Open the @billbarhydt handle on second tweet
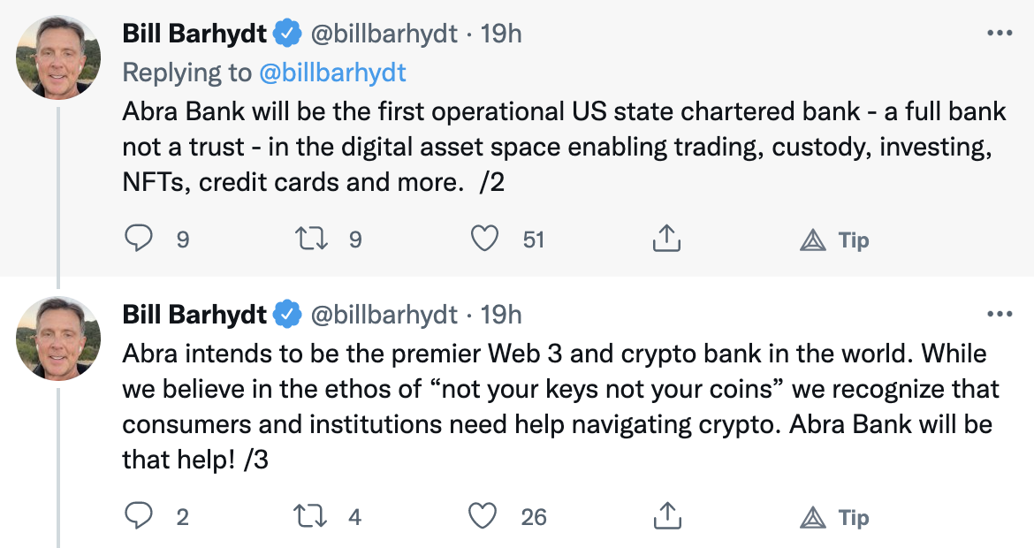The width and height of the screenshot is (1034, 548). tap(383, 314)
